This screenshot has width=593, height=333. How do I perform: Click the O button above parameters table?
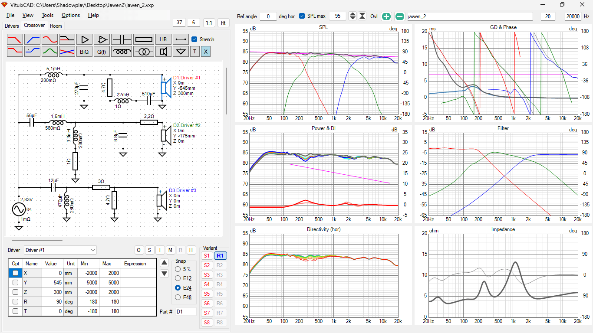tap(139, 250)
